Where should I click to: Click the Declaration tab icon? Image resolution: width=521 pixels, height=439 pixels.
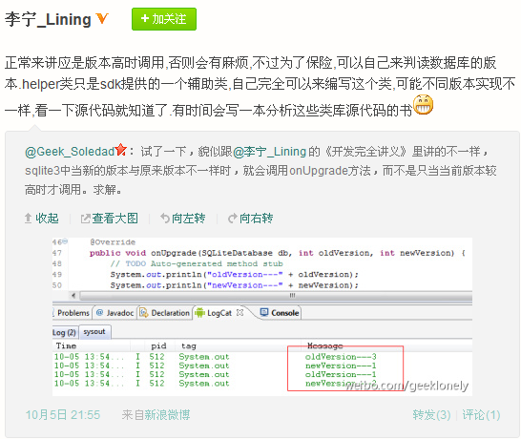pyautogui.click(x=143, y=313)
